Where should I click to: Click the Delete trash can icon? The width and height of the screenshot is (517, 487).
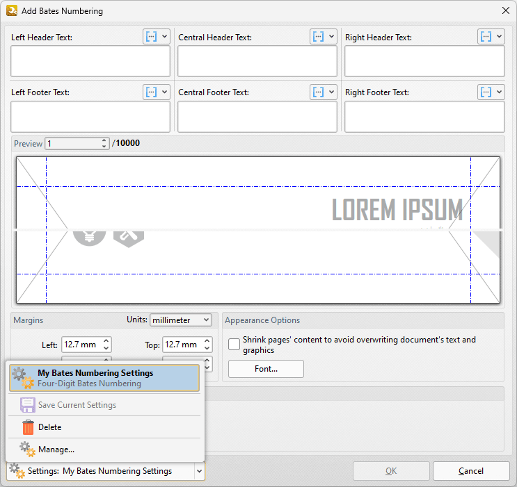[x=28, y=427]
